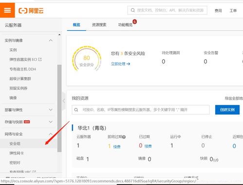Image resolution: width=243 pixels, height=185 pixels.
Task: Collapse the 实例与镜像 section
Action: [x=51, y=40]
